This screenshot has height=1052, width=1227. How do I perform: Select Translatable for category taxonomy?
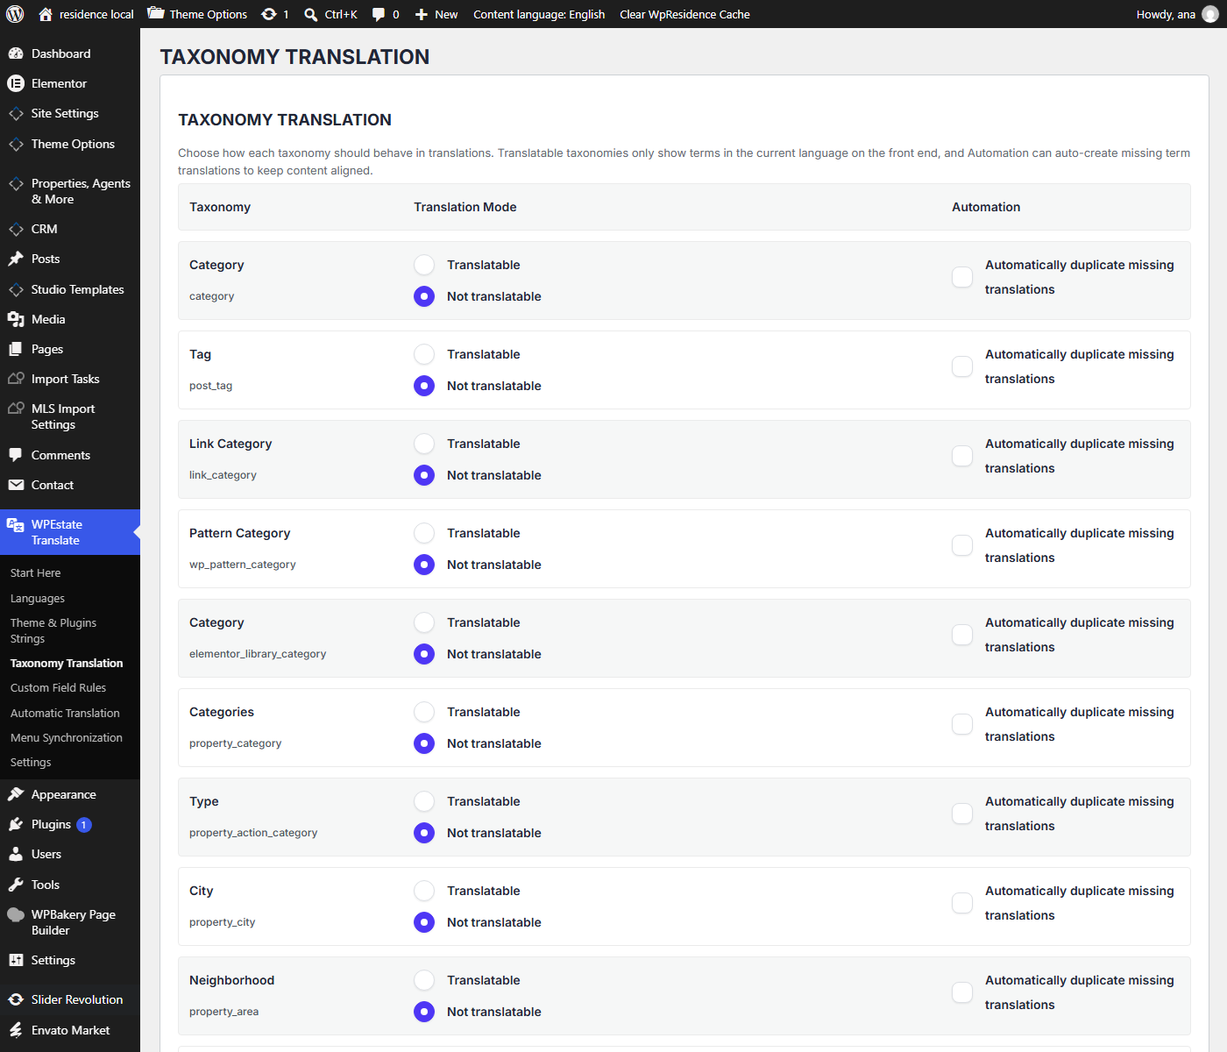424,265
